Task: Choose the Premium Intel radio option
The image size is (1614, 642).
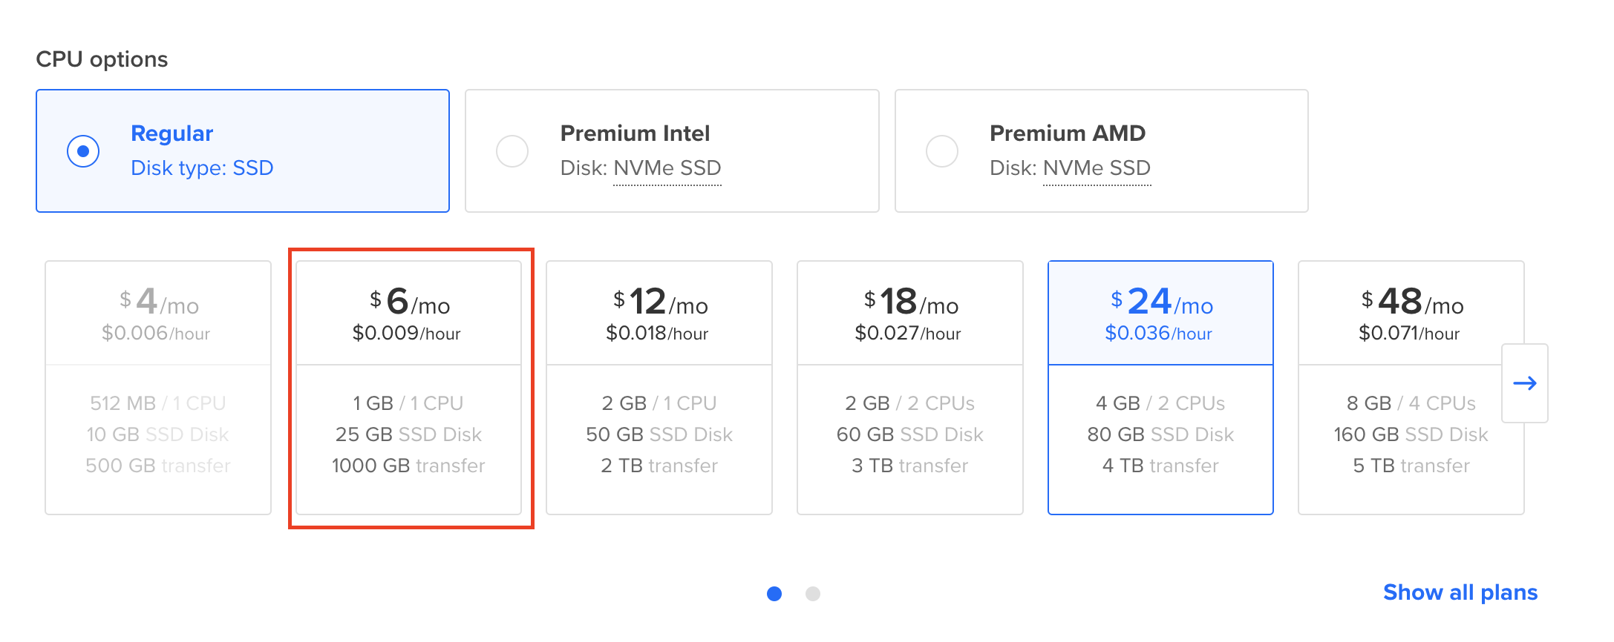Action: tap(512, 151)
